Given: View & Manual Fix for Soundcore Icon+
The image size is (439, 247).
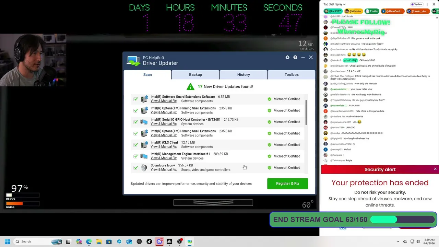Looking at the screenshot, I should coord(164,169).
